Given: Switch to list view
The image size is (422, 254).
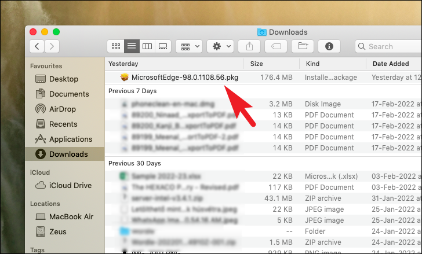Looking at the screenshot, I should point(132,46).
